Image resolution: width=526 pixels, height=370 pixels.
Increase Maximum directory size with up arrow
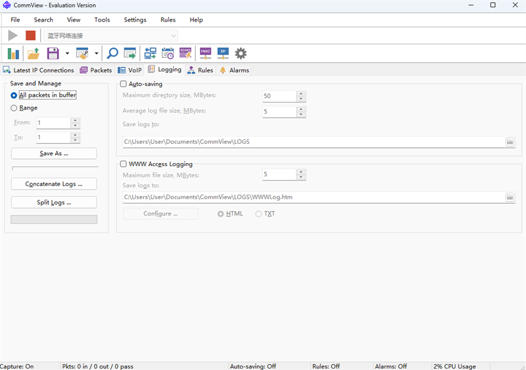click(x=301, y=93)
